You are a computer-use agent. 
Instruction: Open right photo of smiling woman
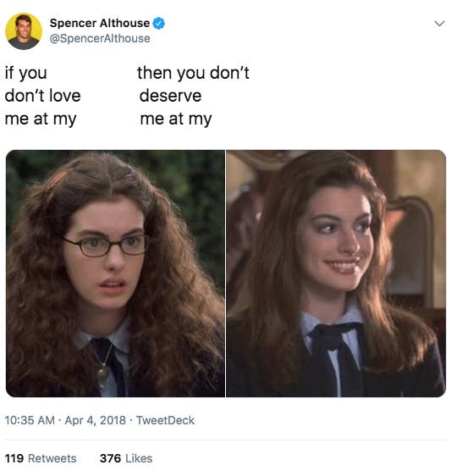336,274
